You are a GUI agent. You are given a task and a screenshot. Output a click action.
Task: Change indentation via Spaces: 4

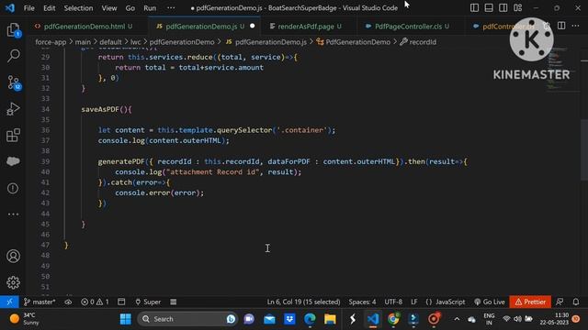pos(362,302)
